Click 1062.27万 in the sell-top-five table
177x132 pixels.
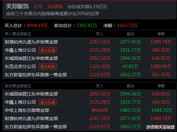click(x=130, y=127)
